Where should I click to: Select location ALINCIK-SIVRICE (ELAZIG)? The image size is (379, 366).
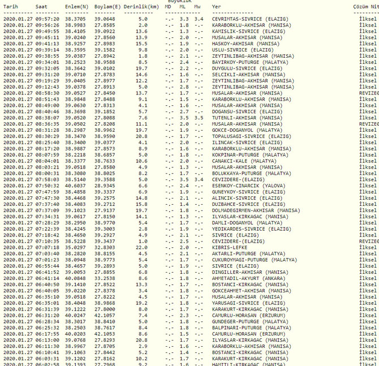(247, 198)
